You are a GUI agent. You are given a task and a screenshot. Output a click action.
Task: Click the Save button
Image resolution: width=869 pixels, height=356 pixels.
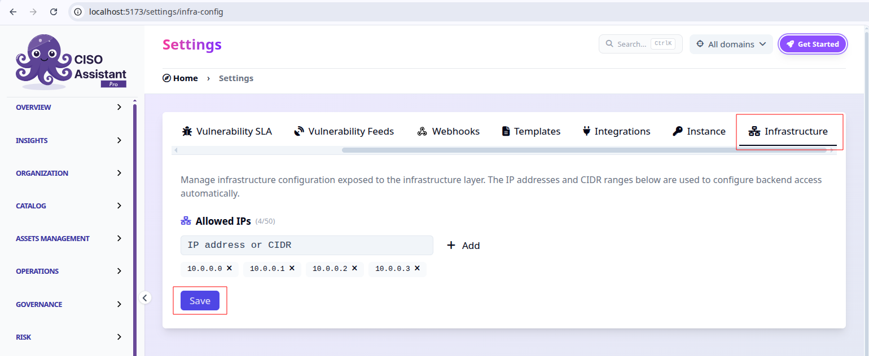[200, 301]
